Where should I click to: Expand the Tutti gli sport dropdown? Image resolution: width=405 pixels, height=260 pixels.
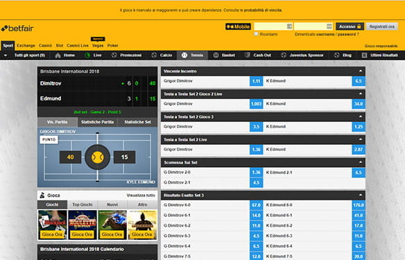(6, 55)
